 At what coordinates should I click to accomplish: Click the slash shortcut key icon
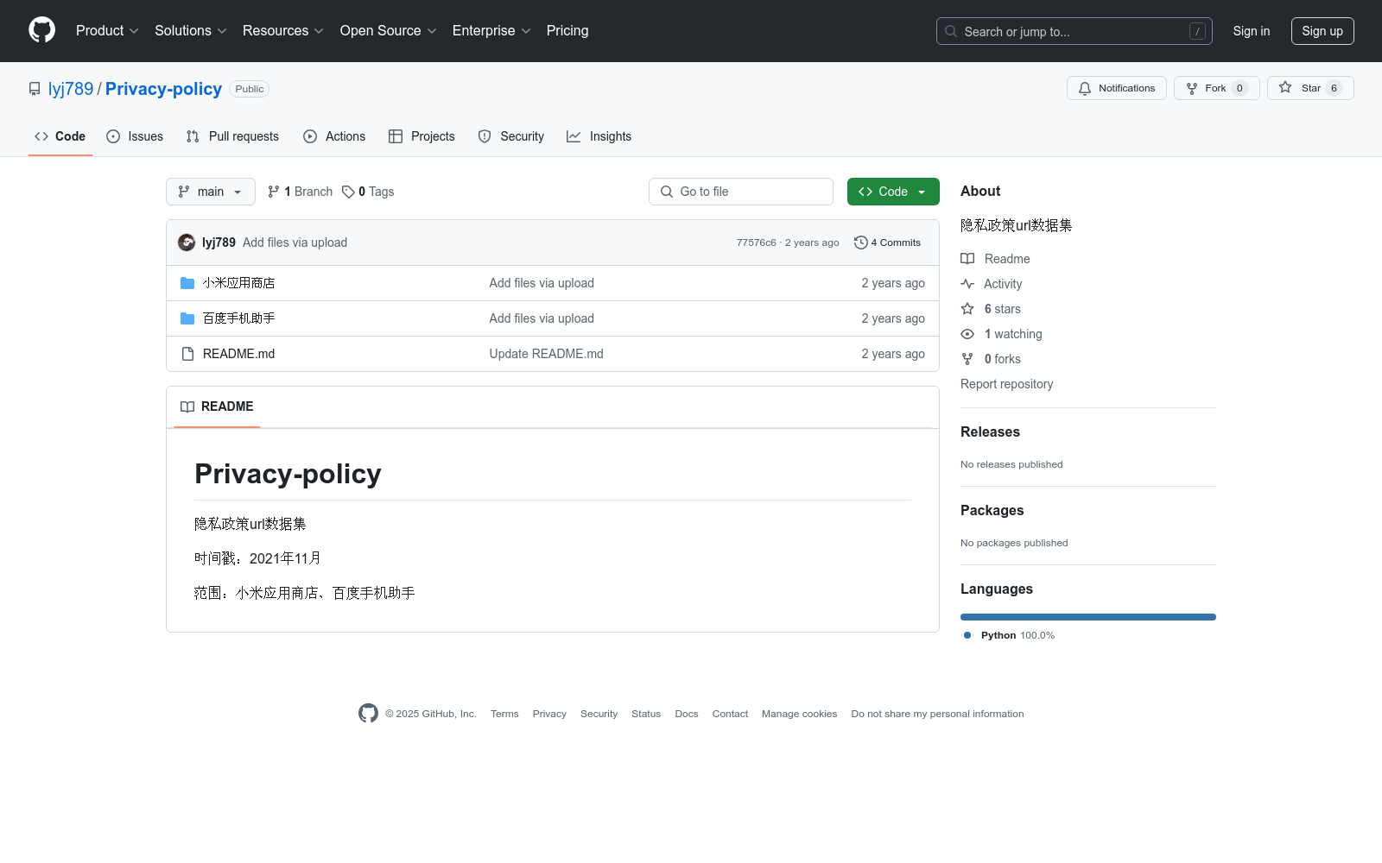pyautogui.click(x=1197, y=31)
